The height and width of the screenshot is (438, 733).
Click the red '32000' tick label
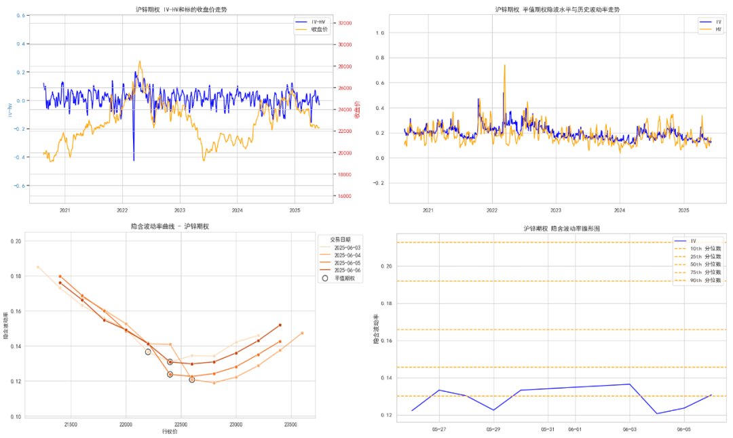pos(345,23)
